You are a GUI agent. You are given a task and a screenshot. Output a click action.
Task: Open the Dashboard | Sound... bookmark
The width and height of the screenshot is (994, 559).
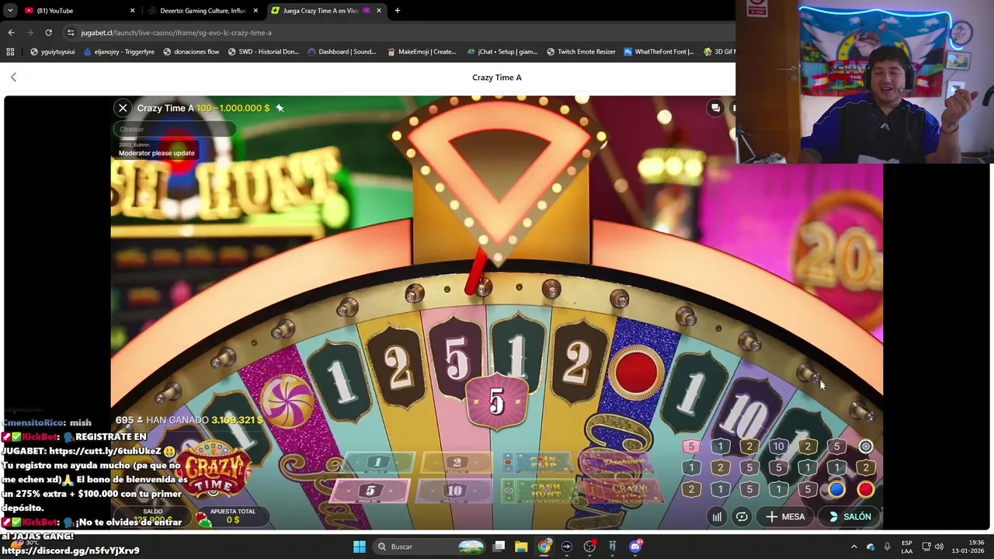click(x=342, y=52)
